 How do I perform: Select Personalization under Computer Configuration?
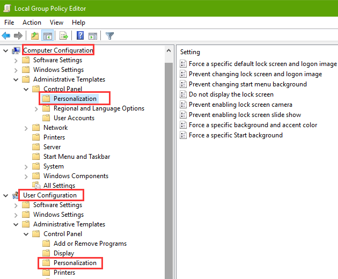[x=75, y=99]
